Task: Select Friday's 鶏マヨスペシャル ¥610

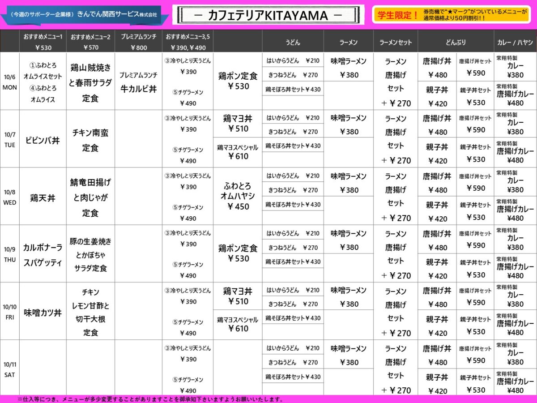Action: (238, 325)
